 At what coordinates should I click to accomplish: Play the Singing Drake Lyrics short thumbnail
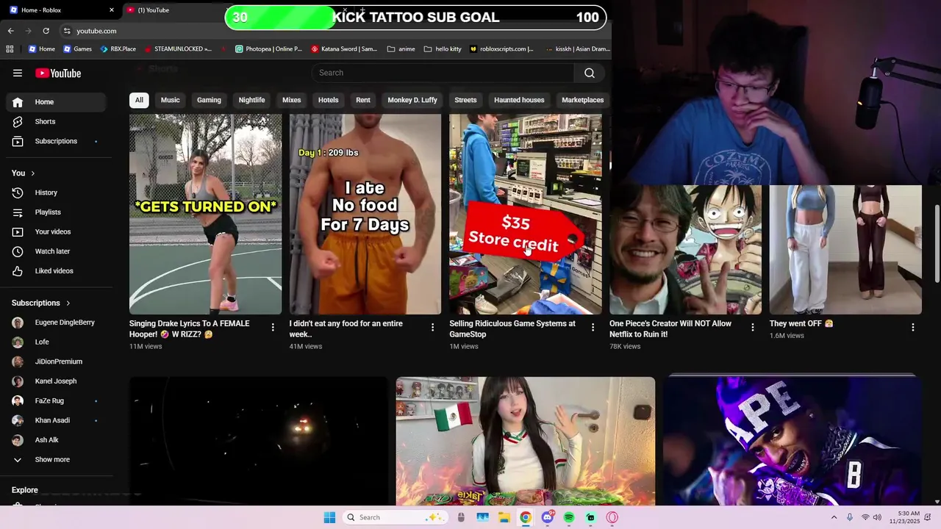205,214
